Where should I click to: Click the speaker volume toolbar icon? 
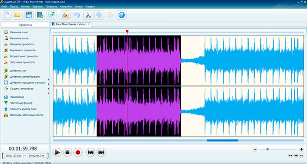[66, 15]
